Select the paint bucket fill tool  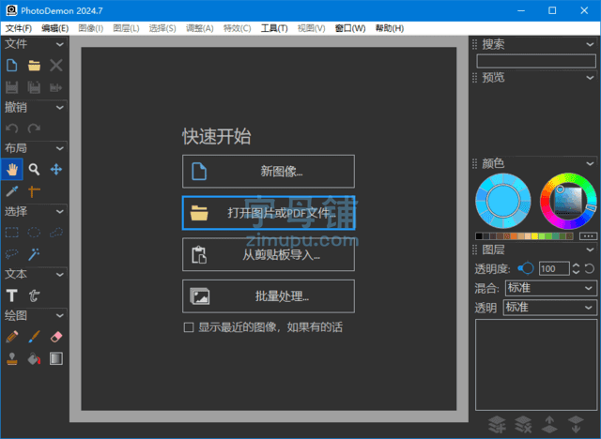tap(34, 358)
